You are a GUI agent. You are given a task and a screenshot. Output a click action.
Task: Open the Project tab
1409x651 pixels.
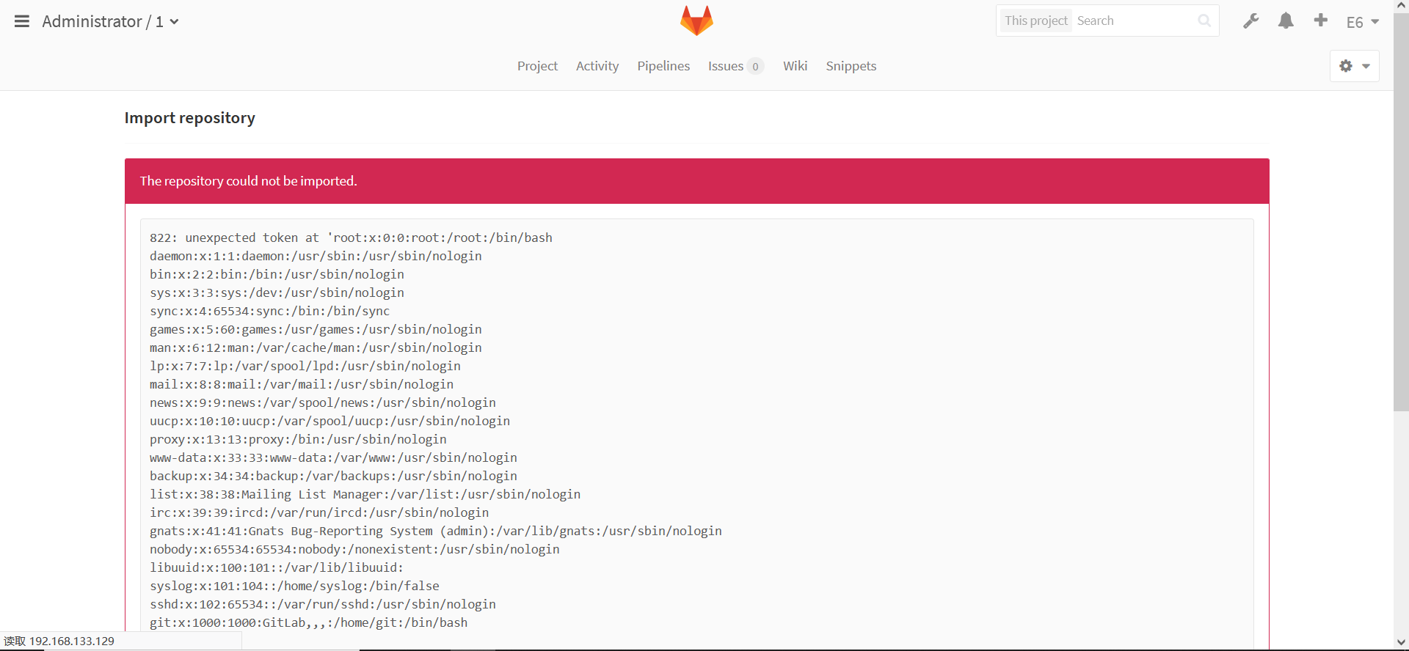(x=537, y=66)
